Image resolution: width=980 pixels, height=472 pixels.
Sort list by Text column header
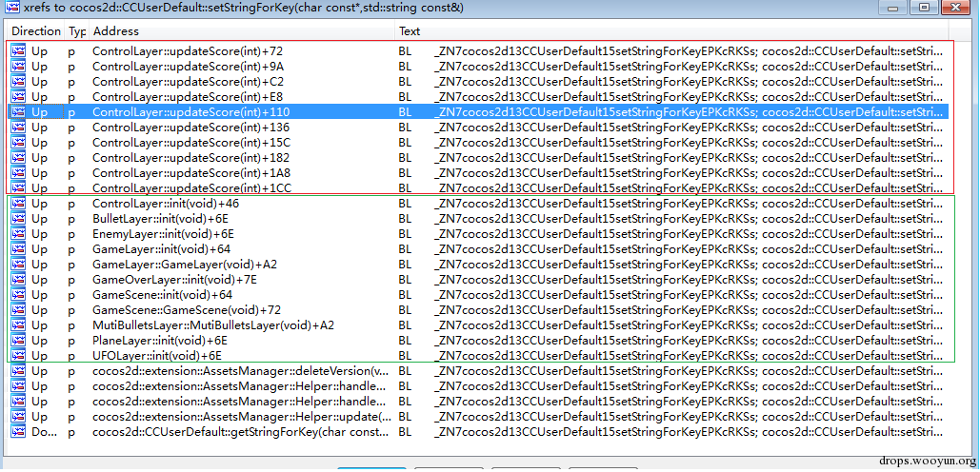pyautogui.click(x=671, y=31)
